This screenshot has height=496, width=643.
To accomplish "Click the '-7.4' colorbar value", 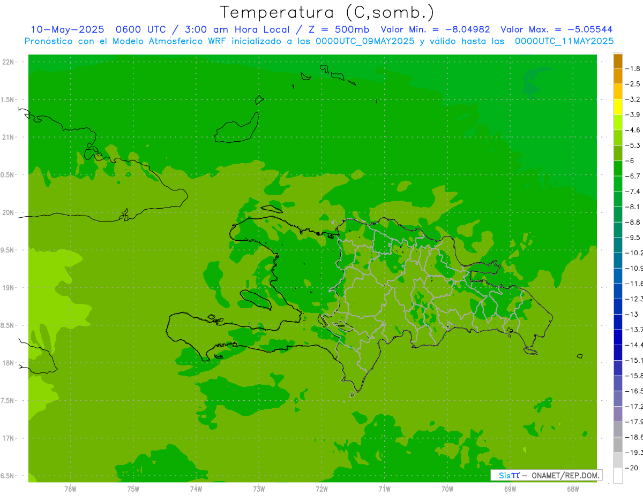I will coord(633,192).
